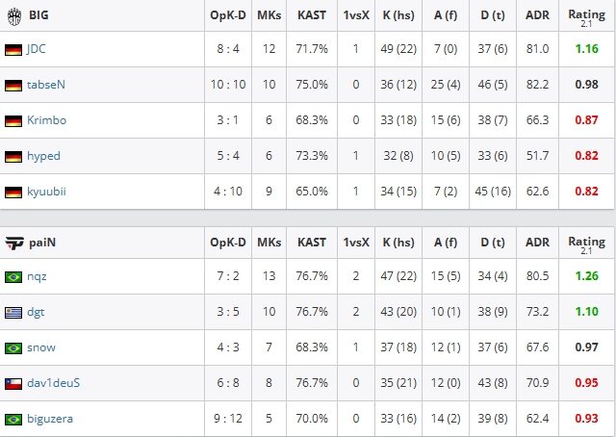Click the paiN team logo icon
The height and width of the screenshot is (437, 616).
pyautogui.click(x=14, y=244)
